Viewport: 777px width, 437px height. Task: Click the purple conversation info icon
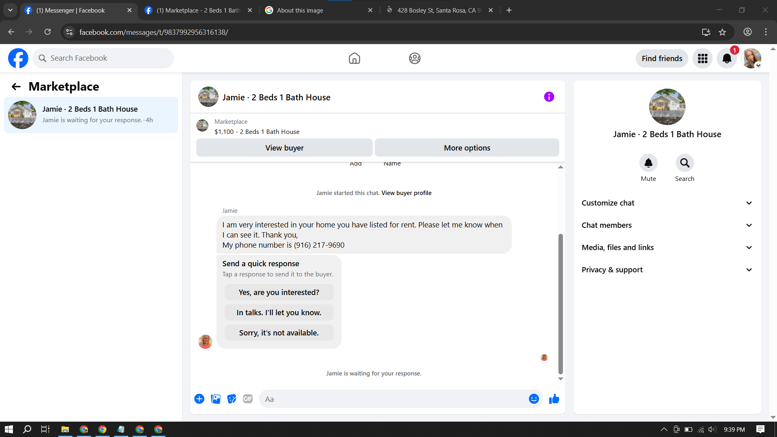tap(549, 97)
